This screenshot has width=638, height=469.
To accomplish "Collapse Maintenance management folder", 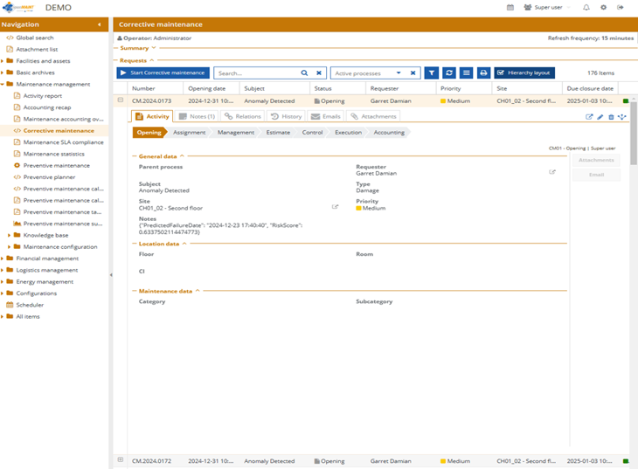I will pyautogui.click(x=2, y=84).
